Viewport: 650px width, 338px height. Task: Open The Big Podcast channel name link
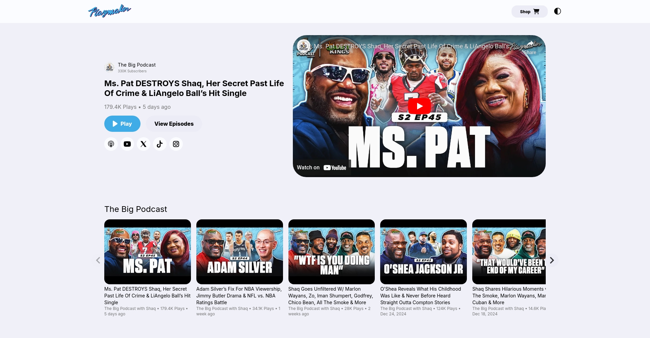(137, 65)
